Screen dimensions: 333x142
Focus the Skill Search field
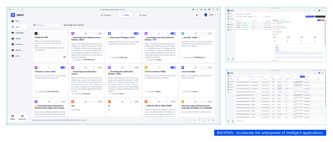(47, 25)
